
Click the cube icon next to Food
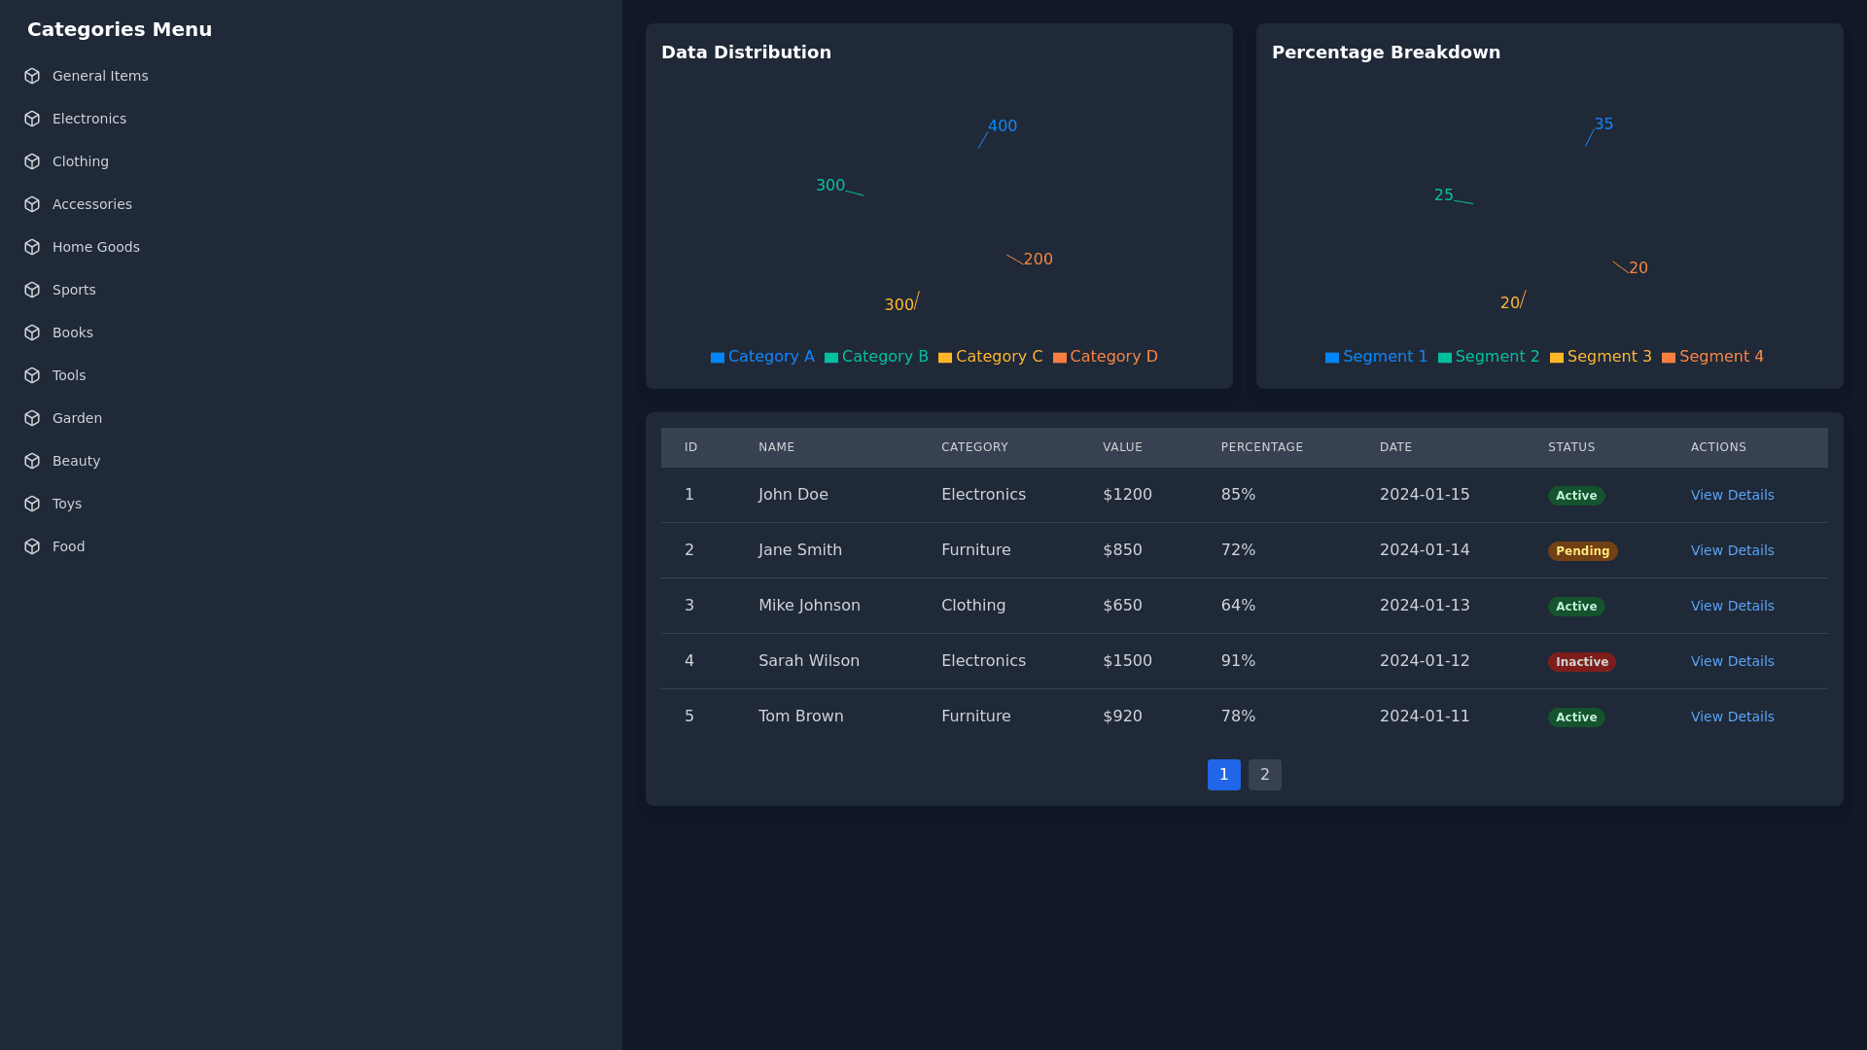[x=32, y=546]
